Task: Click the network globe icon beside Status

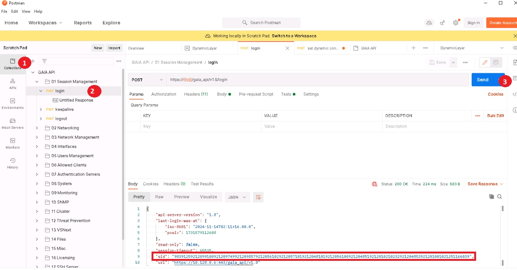Action: [375, 184]
